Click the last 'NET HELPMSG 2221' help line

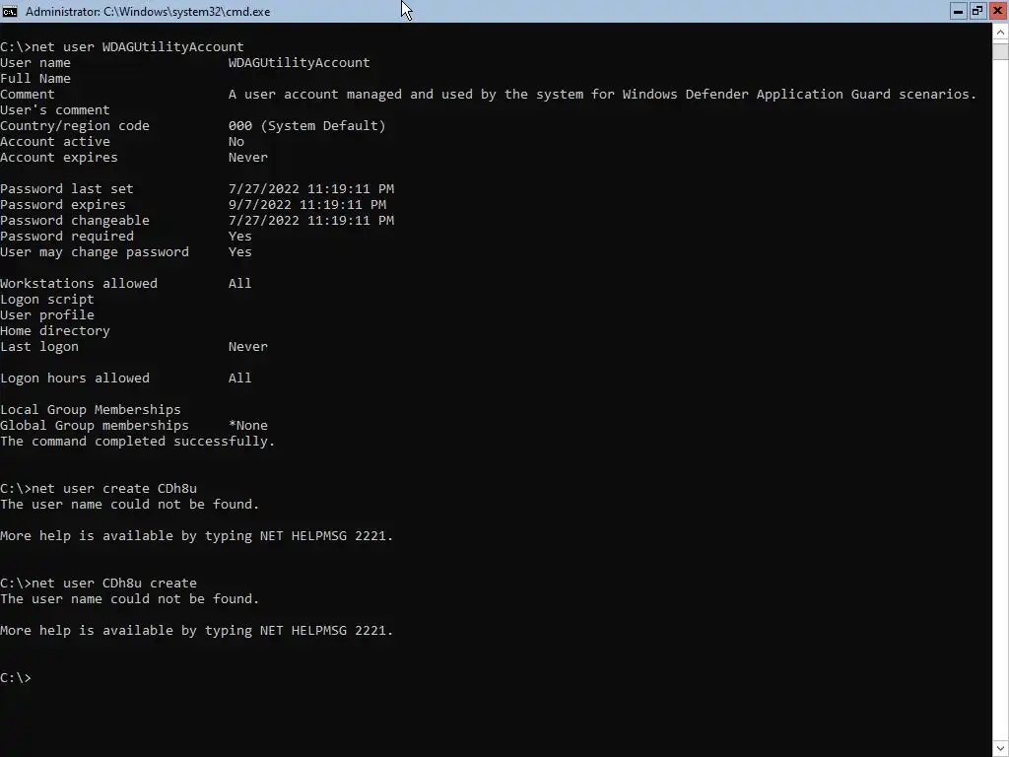point(196,630)
